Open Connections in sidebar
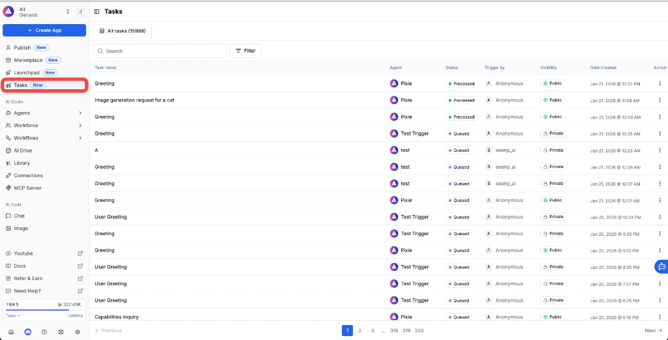 44,175
